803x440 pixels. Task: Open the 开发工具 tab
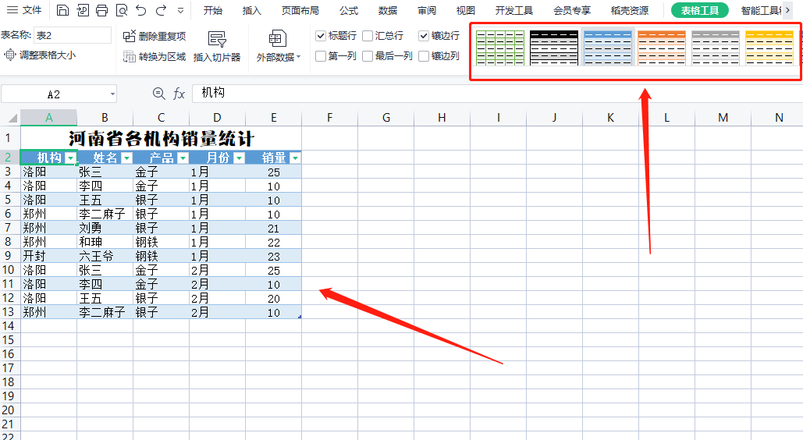pyautogui.click(x=514, y=10)
